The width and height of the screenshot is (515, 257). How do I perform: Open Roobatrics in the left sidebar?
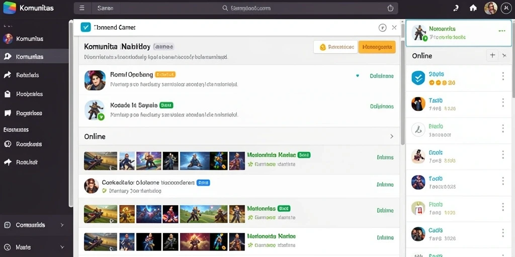[30, 94]
